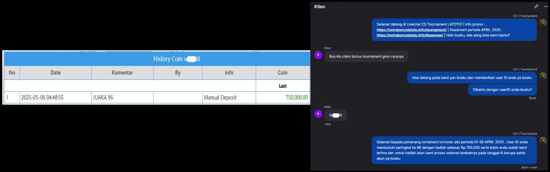Click the client's redacted user ID message bubble
The height and width of the screenshot is (172, 550).
point(336,115)
